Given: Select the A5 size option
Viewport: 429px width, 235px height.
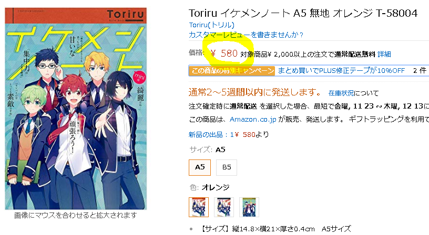Looking at the screenshot, I should click(x=200, y=167).
